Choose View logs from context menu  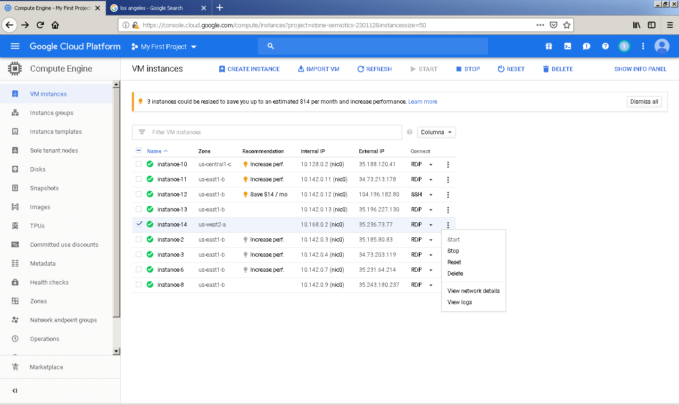(460, 302)
